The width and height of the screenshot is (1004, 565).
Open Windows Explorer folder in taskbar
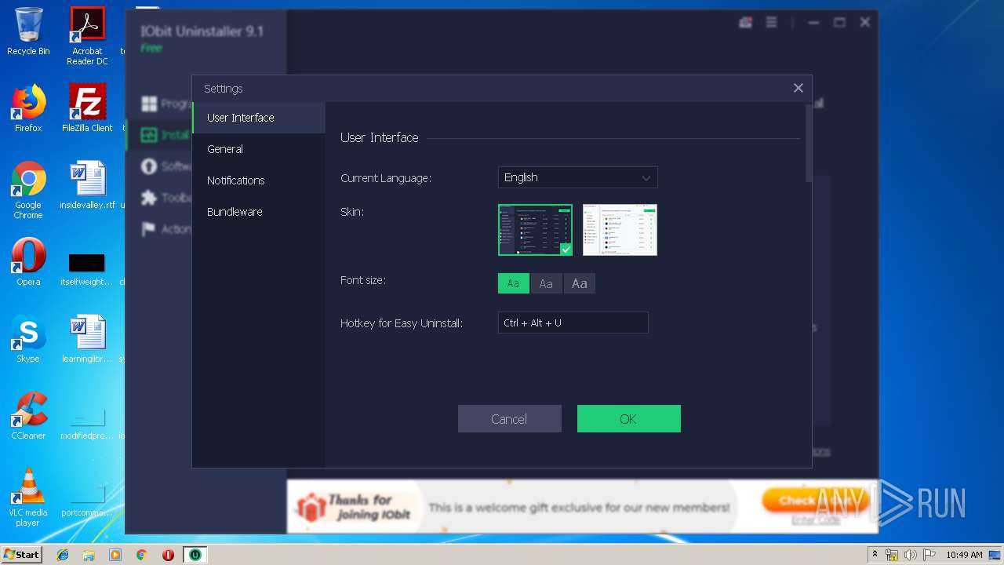coord(89,555)
